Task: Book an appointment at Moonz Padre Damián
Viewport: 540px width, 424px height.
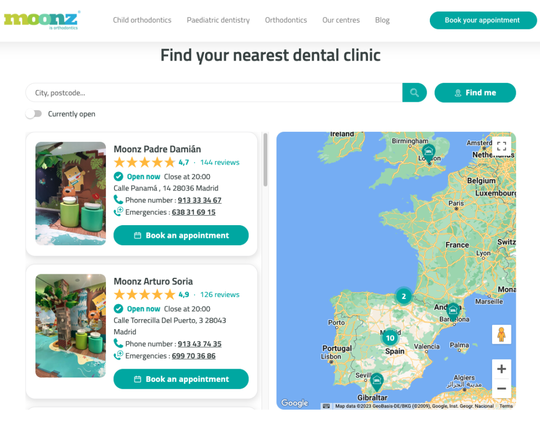Action: [181, 235]
